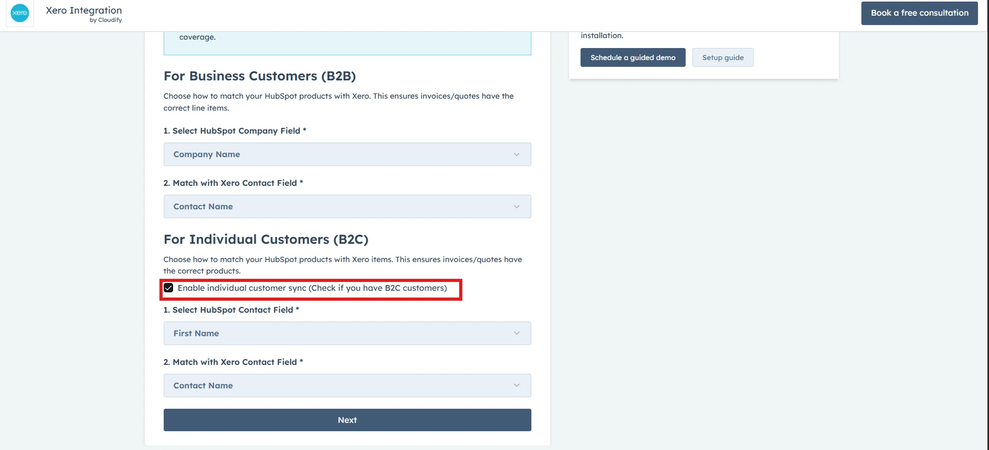This screenshot has height=450, width=989.
Task: Click Schedule a guided demo button
Action: [633, 57]
